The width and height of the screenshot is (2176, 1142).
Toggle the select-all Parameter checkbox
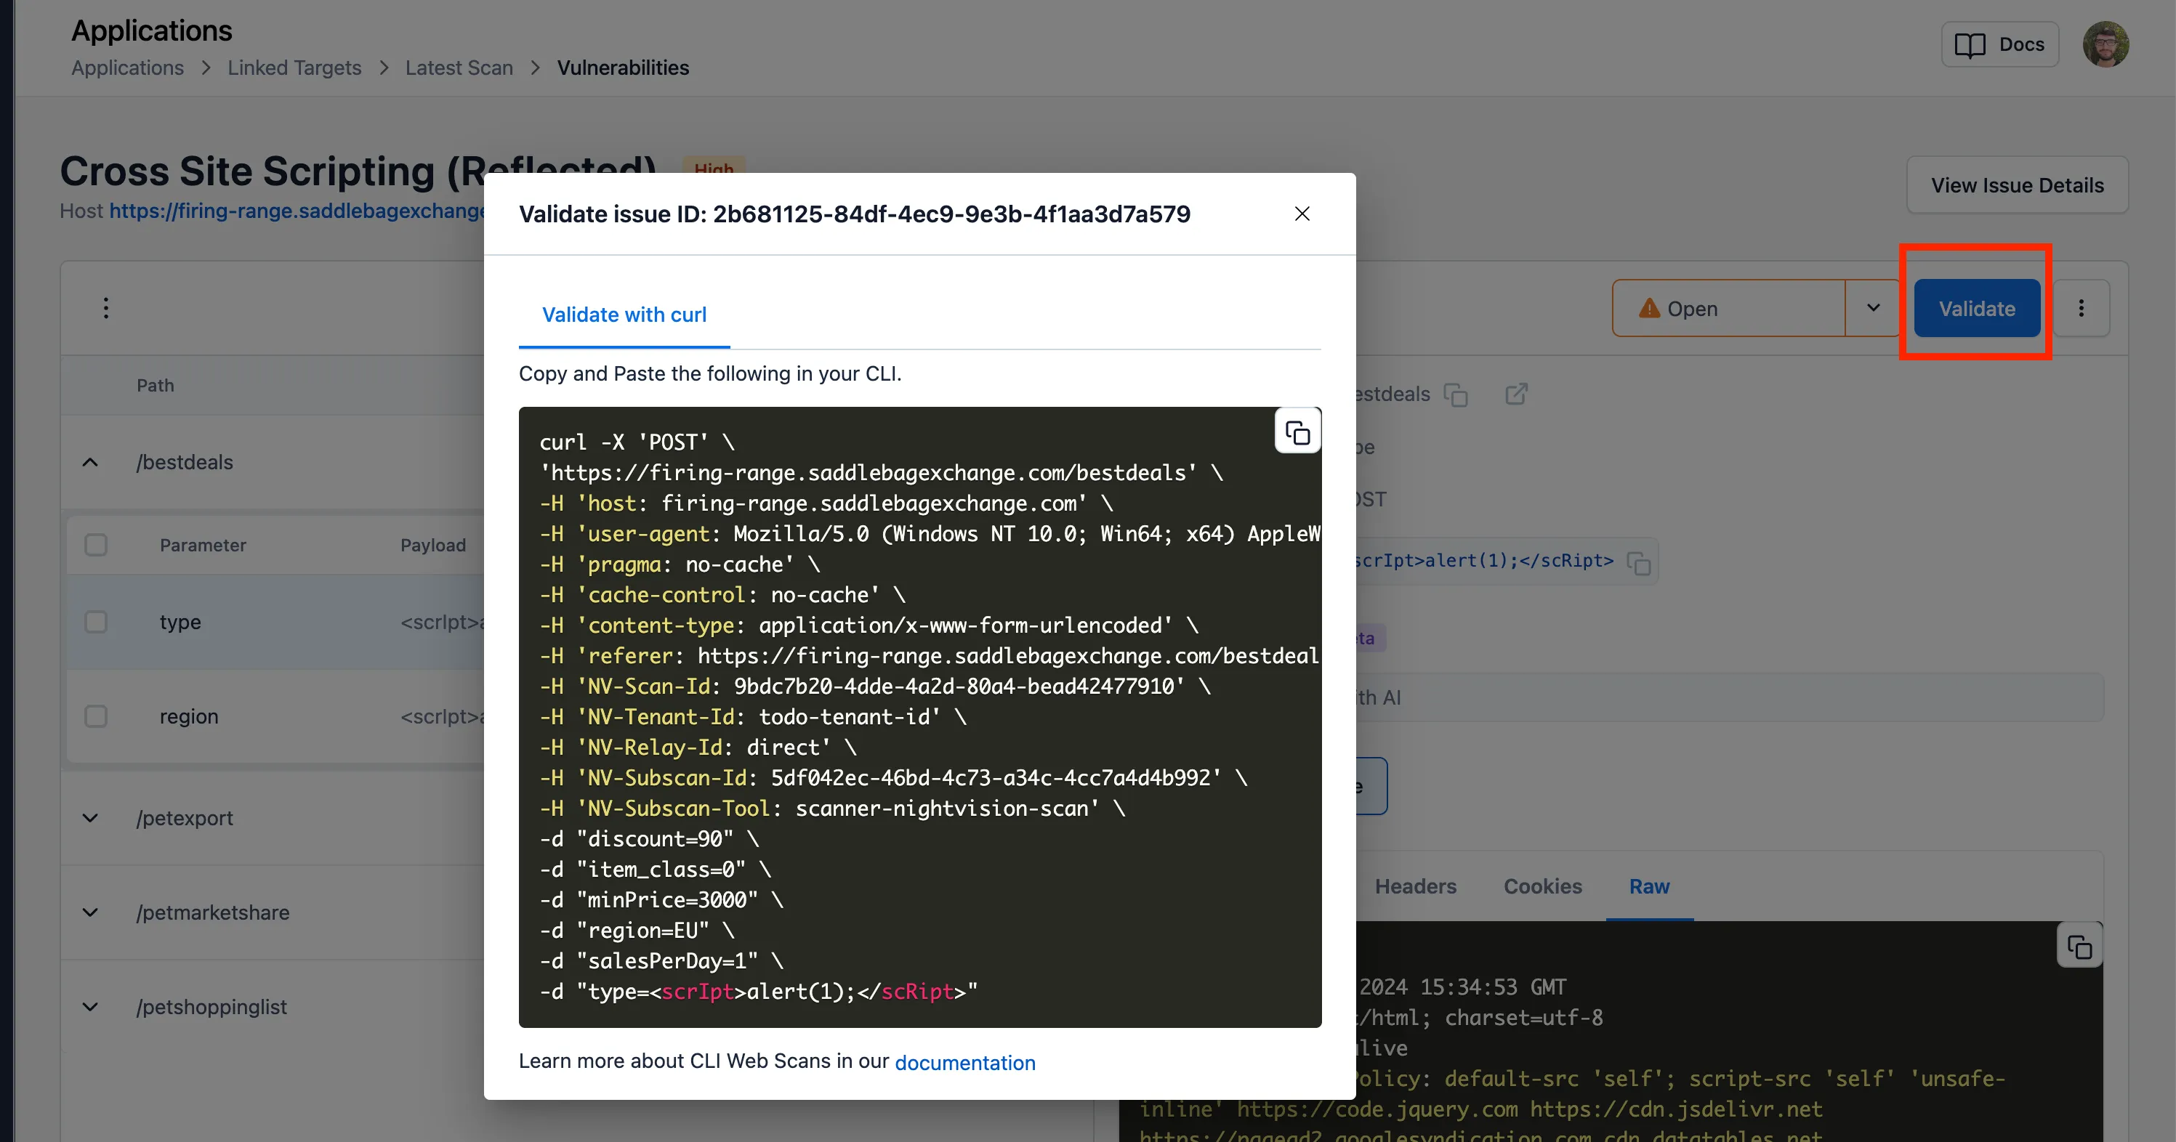pyautogui.click(x=95, y=546)
